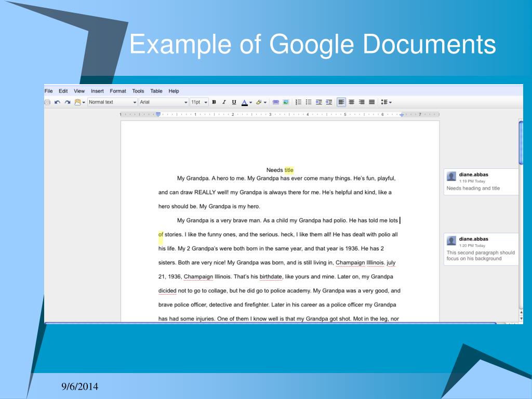The width and height of the screenshot is (532, 399).
Task: Redo the last undone edit
Action: pos(68,102)
